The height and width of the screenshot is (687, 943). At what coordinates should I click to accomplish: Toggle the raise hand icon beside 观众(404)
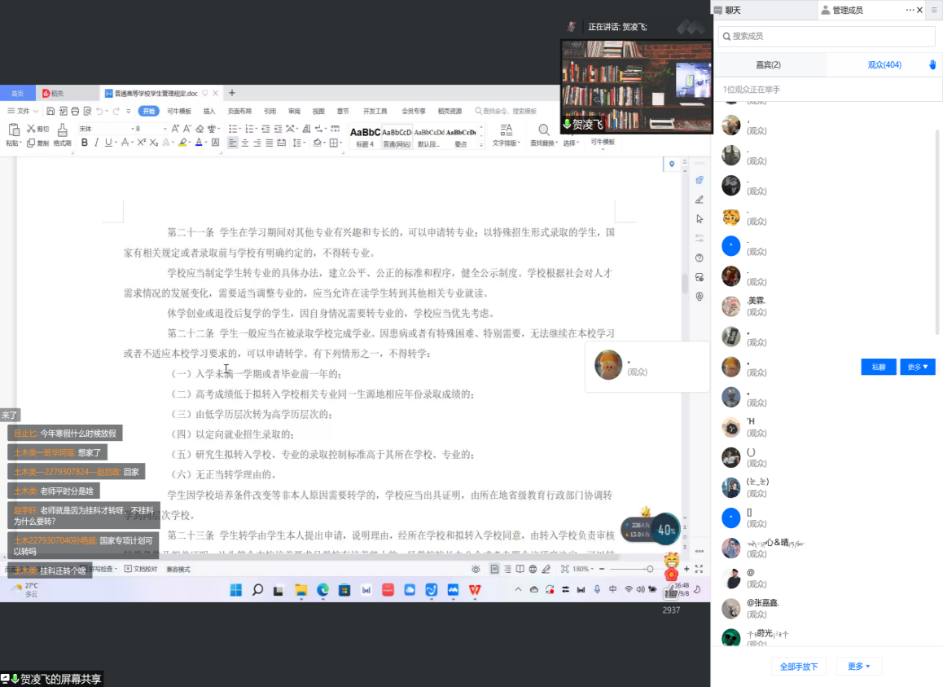click(932, 64)
